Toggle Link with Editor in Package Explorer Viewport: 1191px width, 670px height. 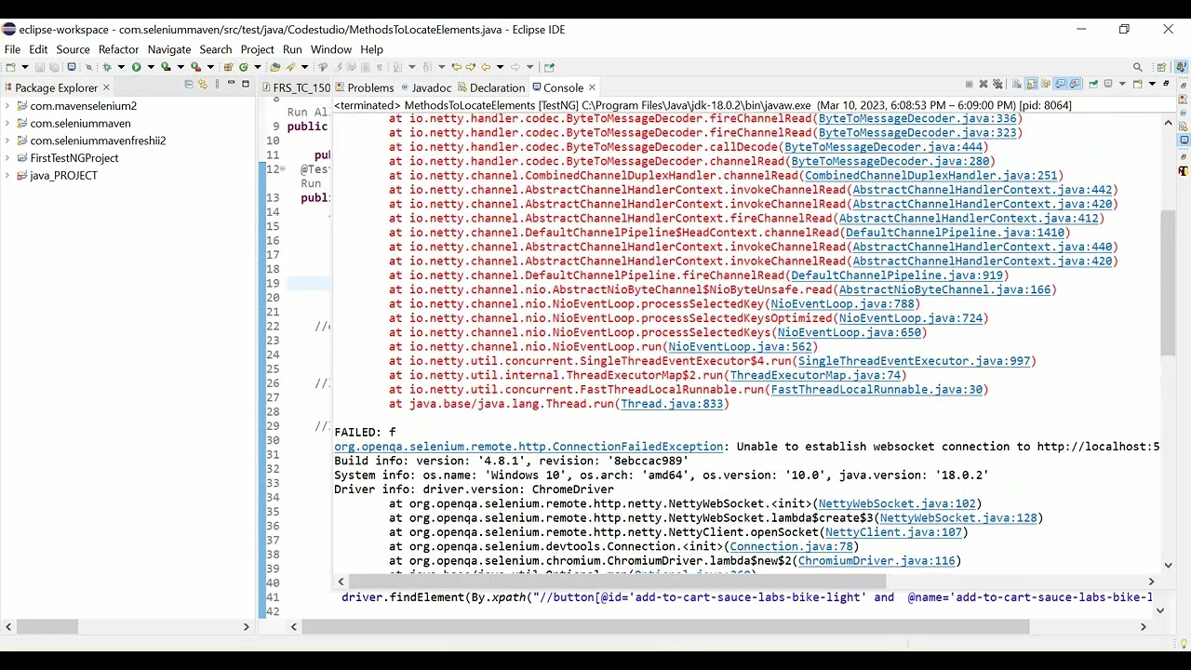(202, 85)
